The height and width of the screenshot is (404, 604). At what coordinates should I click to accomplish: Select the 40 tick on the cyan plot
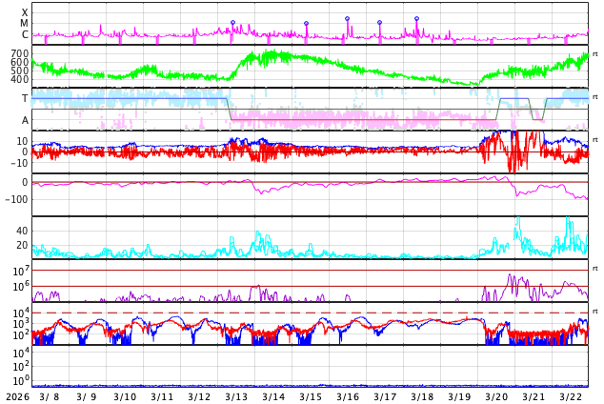click(x=22, y=231)
